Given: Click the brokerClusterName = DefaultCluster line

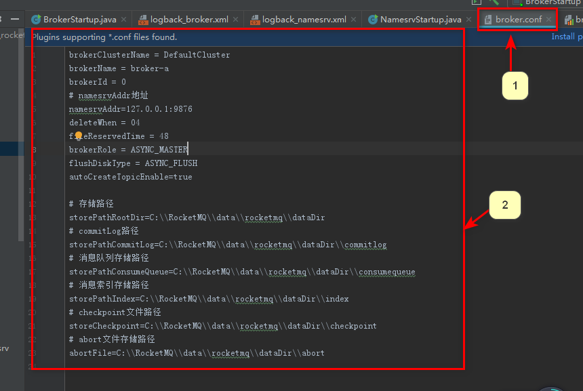Looking at the screenshot, I should tap(149, 55).
